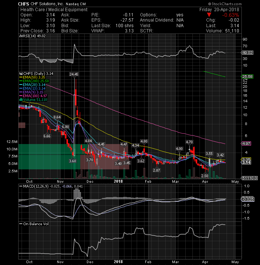This screenshot has width=260, height=265.
Task: Click Health Care / Medical Equipment sector text
Action: tap(54, 10)
